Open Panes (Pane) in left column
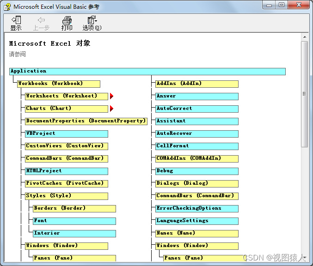The height and width of the screenshot is (266, 313). 74,258
